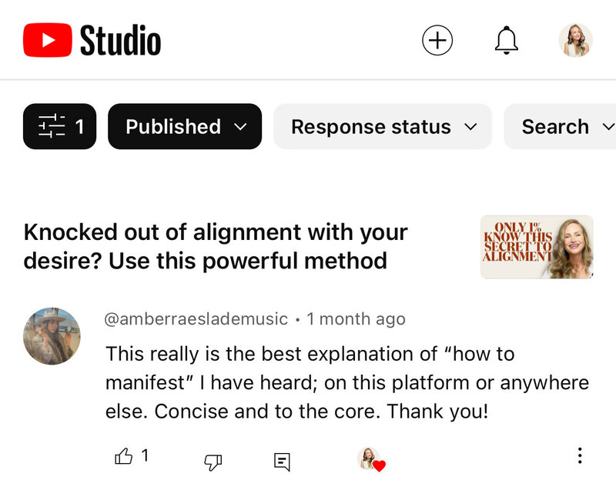Open the notifications bell
The image size is (616, 500).
506,40
